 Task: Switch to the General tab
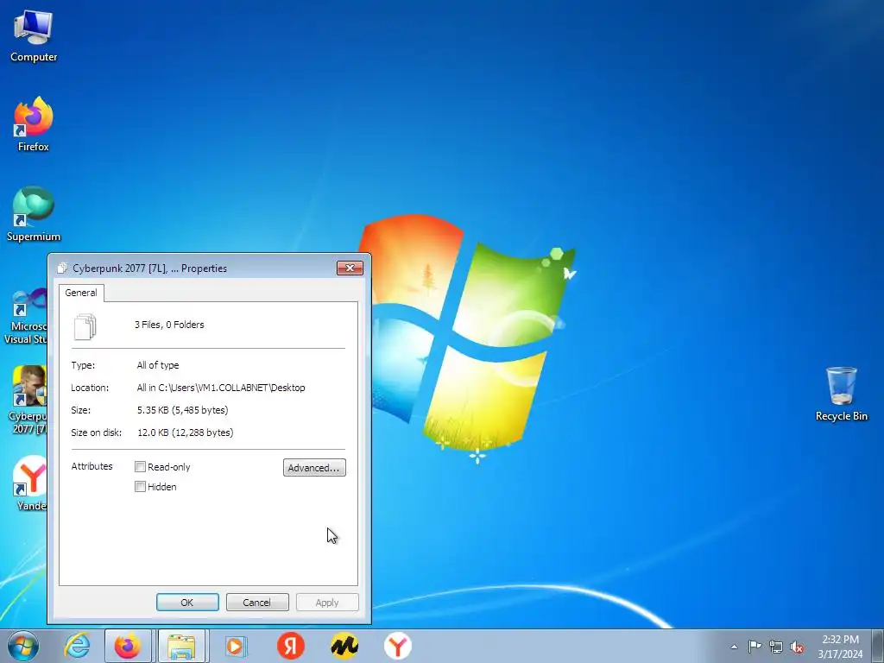click(x=81, y=293)
